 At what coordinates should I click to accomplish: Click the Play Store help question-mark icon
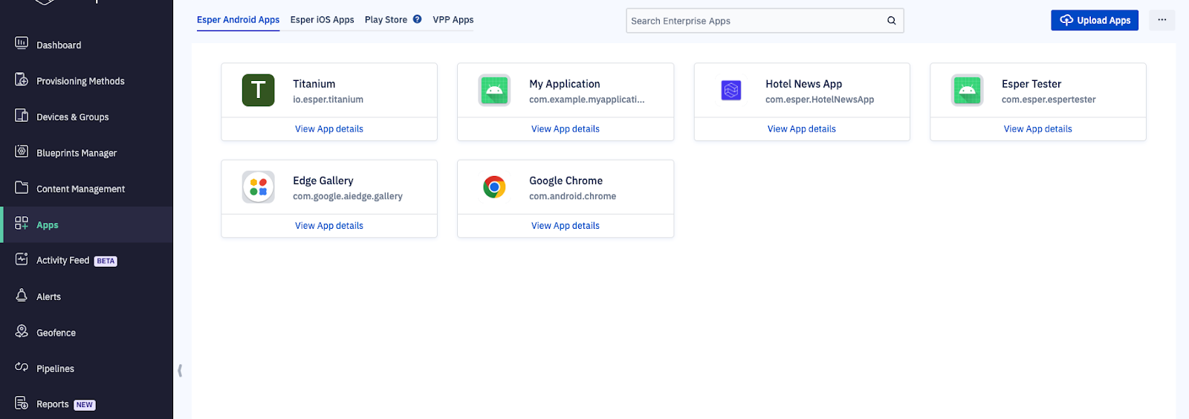pos(418,19)
